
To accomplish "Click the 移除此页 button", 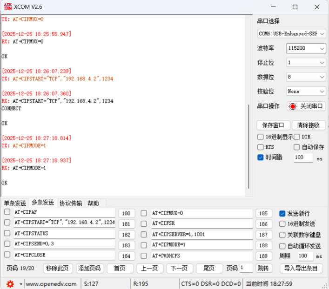I will point(58,268).
